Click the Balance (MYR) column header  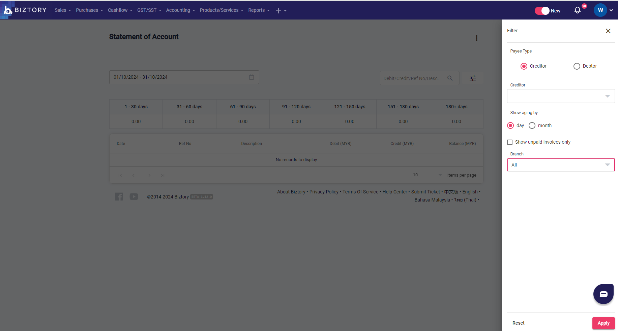[463, 144]
